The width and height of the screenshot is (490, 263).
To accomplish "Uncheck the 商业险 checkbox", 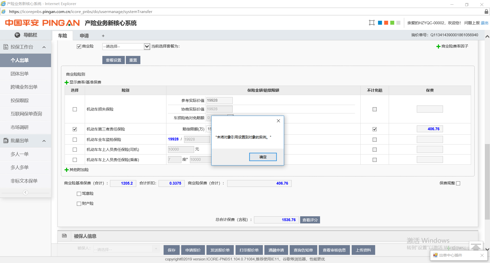I will click(x=79, y=46).
